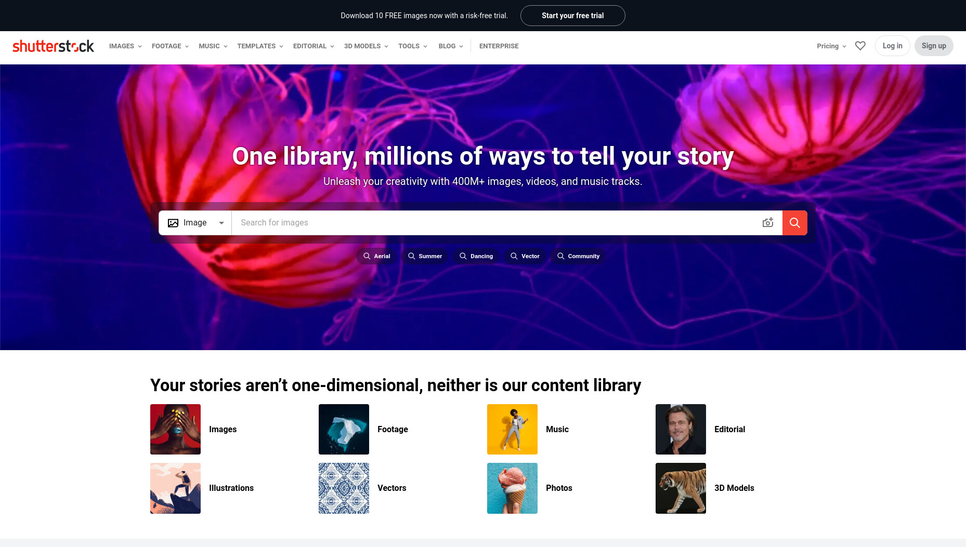Screen dimensions: 966x547
Task: Open the Enterprise page
Action: point(499,46)
